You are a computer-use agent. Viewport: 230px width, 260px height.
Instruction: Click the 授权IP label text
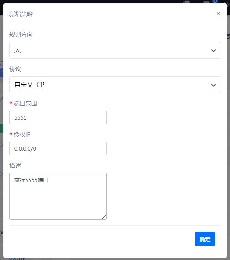tap(22, 134)
